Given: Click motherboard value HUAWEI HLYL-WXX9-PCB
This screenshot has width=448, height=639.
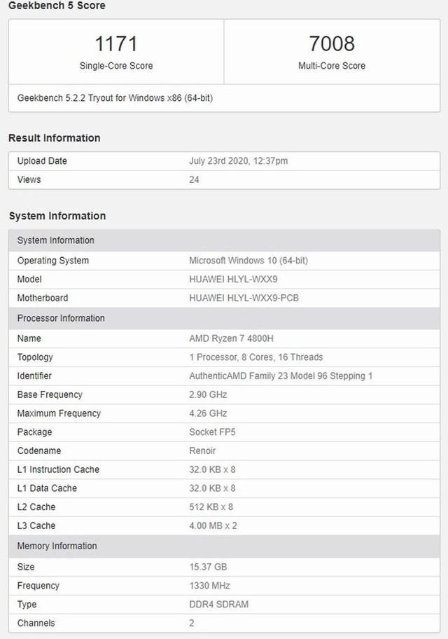Looking at the screenshot, I should click(244, 298).
